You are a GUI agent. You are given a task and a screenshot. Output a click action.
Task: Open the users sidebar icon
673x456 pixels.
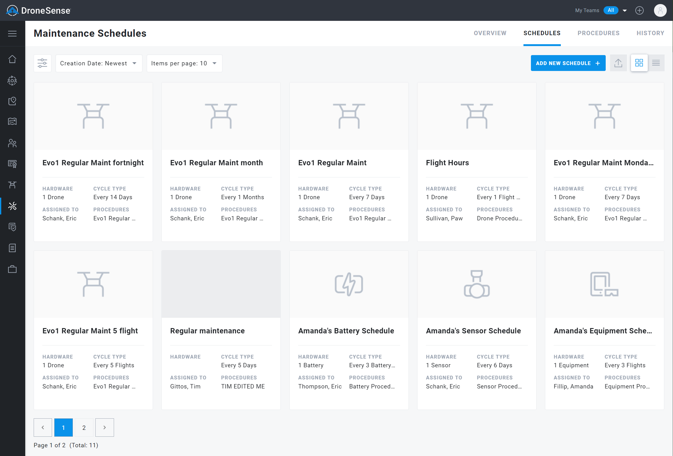point(12,143)
